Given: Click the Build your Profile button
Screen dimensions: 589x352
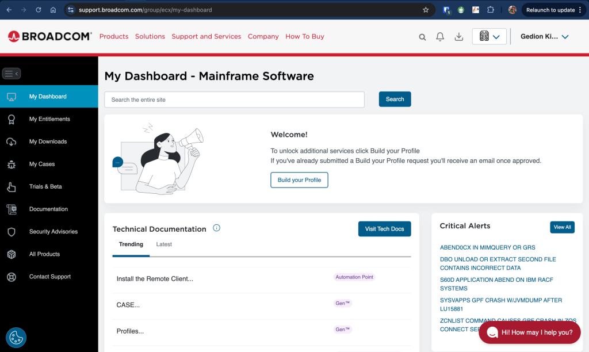Looking at the screenshot, I should pyautogui.click(x=299, y=180).
